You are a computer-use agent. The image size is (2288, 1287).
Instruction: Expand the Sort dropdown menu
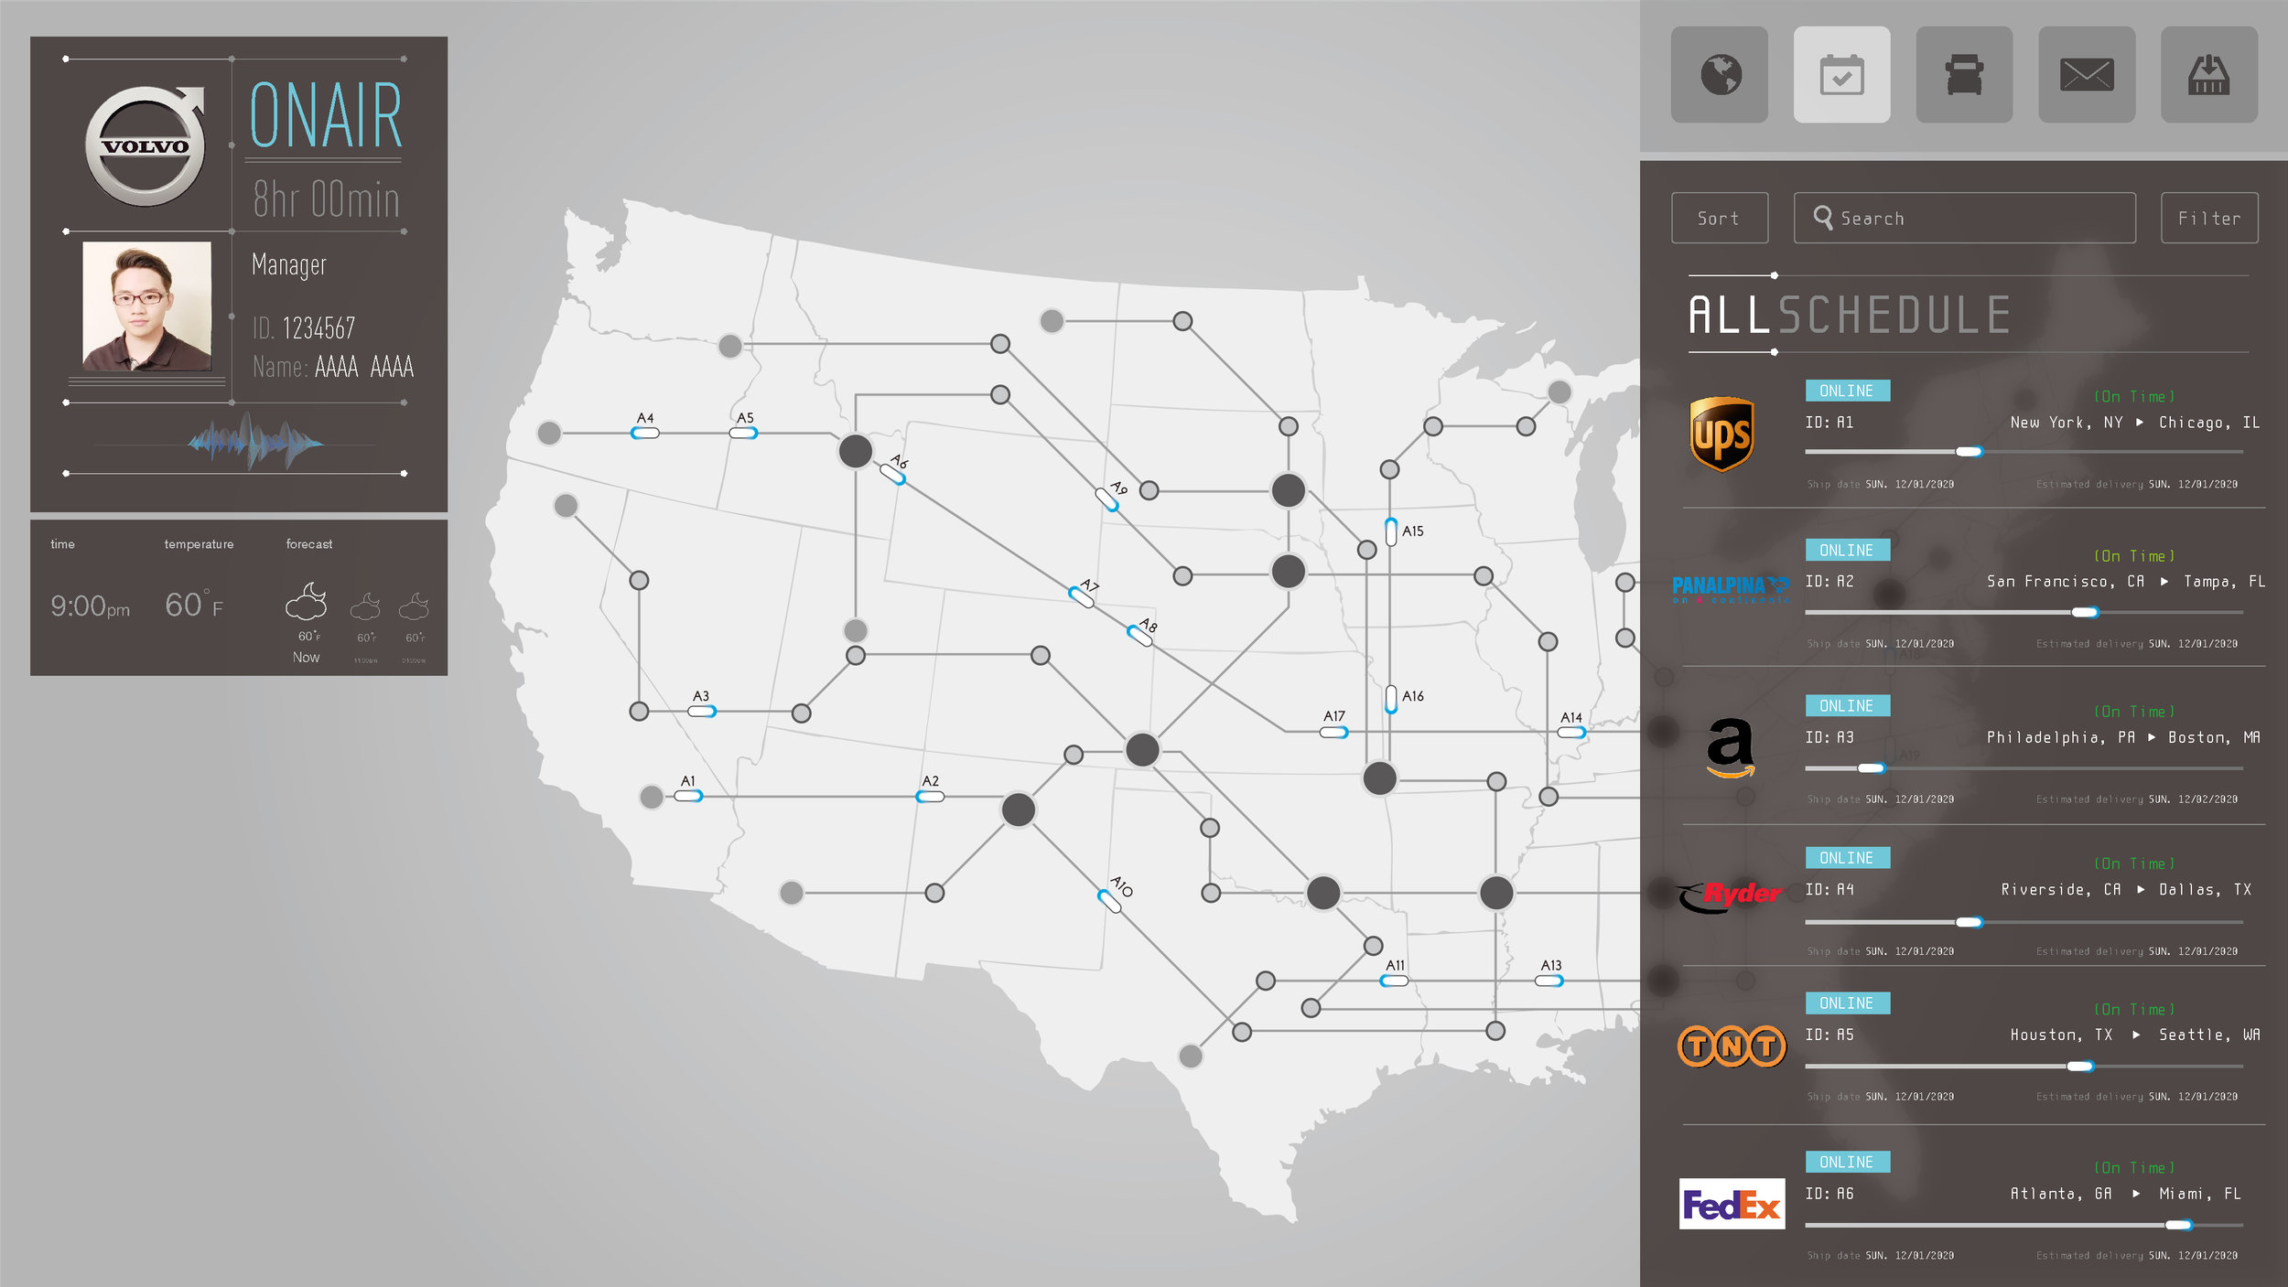(x=1718, y=219)
